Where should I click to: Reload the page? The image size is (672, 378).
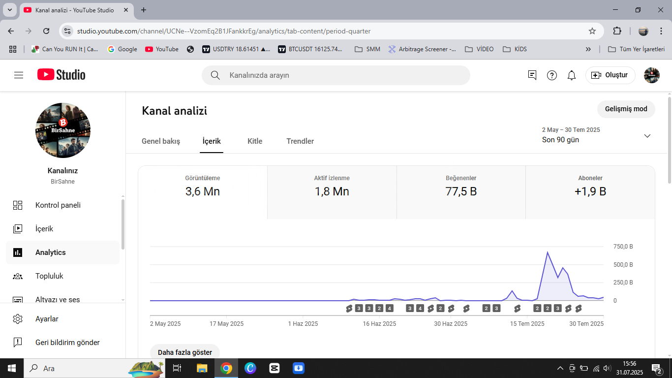pos(46,31)
